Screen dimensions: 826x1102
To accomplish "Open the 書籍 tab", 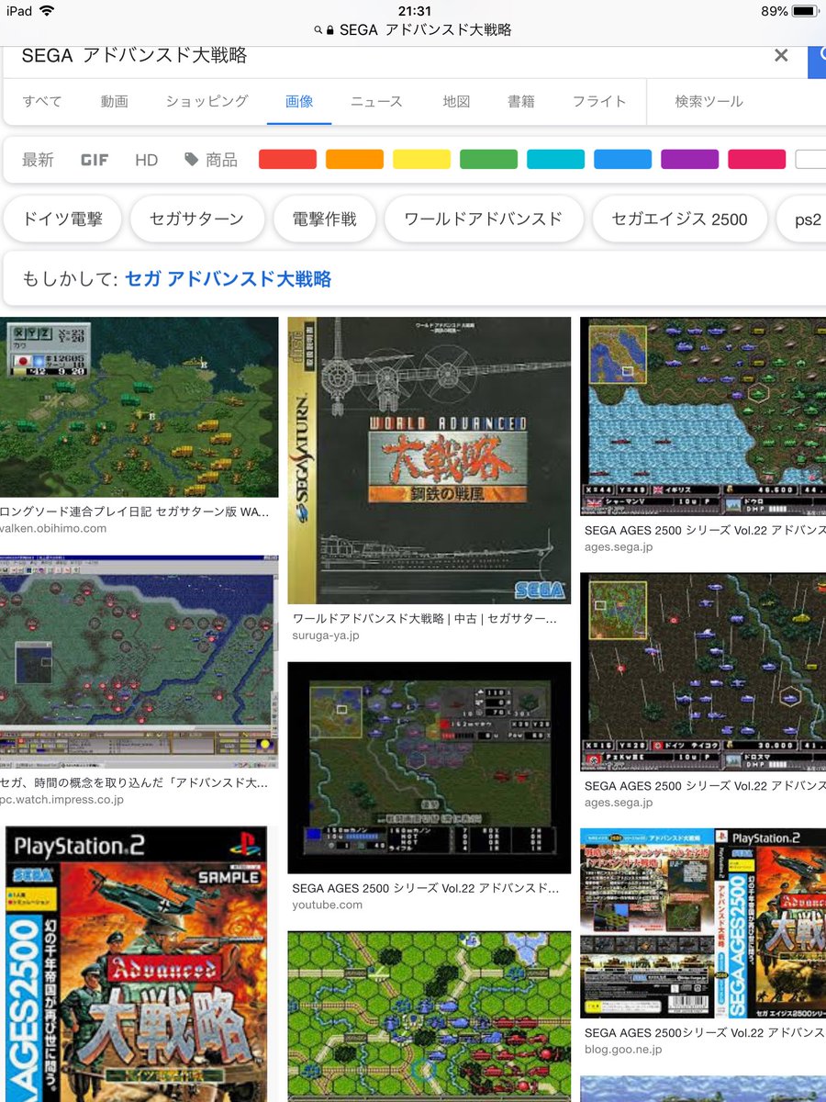I will tap(521, 101).
